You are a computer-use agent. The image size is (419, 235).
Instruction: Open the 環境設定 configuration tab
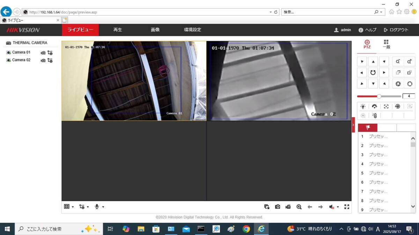192,30
